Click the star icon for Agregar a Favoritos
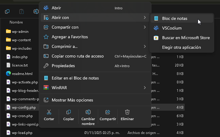Screen dimensions: 220x137 click(46, 37)
